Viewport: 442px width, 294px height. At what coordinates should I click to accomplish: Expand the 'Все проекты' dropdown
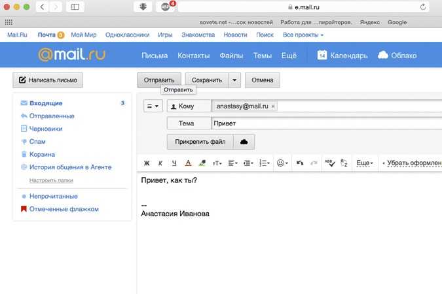point(303,35)
